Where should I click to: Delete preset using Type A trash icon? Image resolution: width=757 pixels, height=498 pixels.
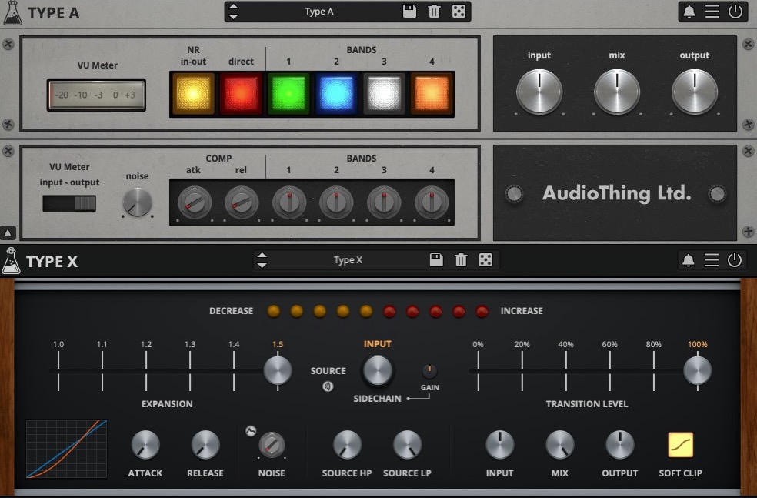point(434,12)
